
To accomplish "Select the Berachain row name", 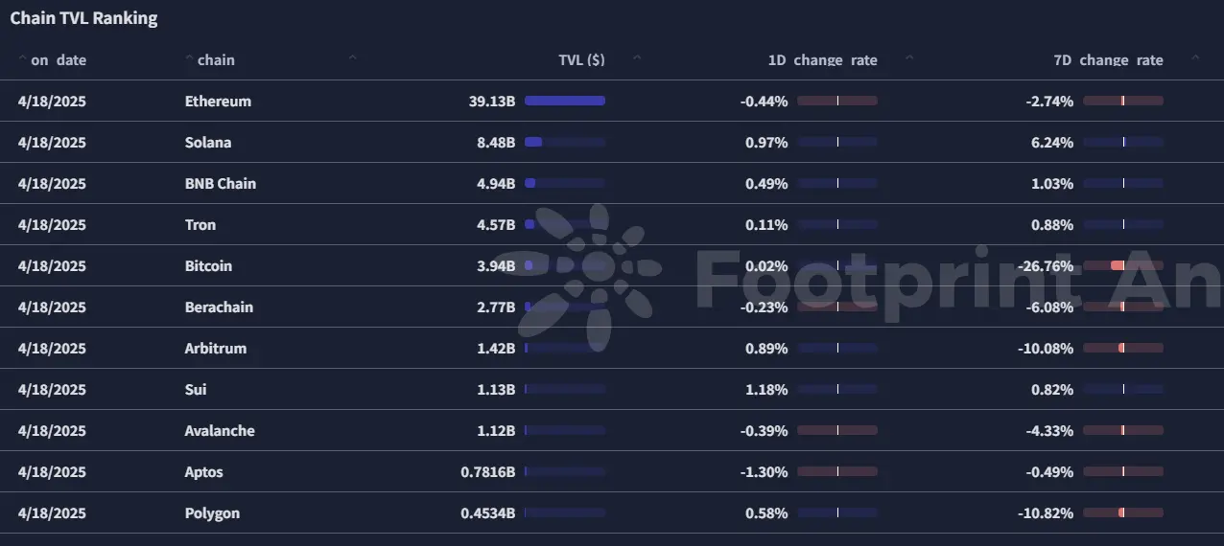I will pyautogui.click(x=219, y=307).
